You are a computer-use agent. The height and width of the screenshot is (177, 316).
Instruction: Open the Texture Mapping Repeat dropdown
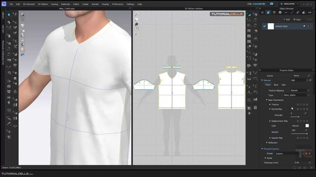[300, 90]
